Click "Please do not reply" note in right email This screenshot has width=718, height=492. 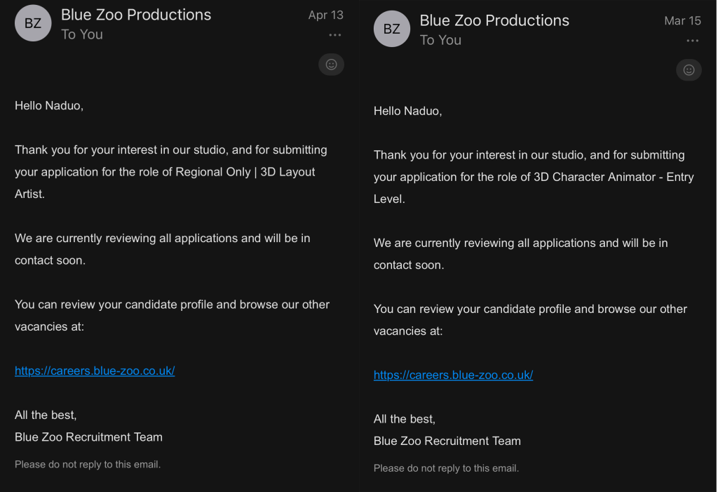(x=446, y=468)
